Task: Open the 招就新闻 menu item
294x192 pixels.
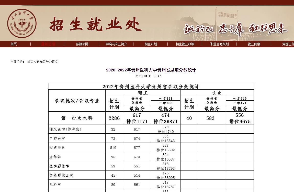Action: [82, 44]
